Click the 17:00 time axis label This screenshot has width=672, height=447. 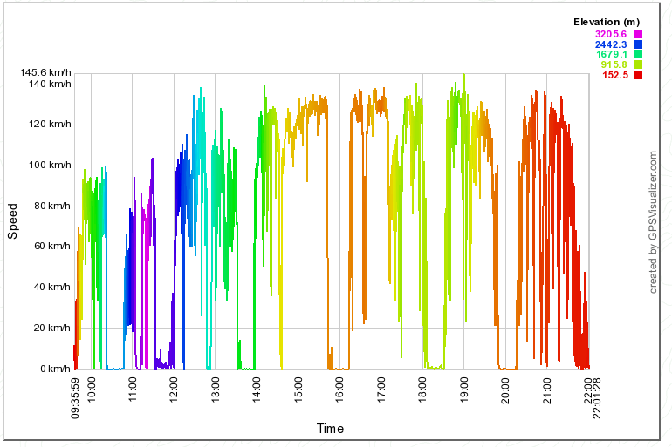(x=381, y=389)
